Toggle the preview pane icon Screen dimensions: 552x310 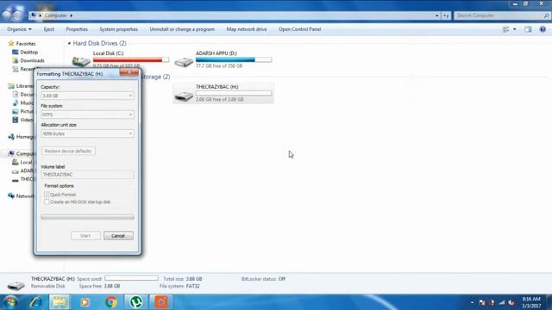coord(528,29)
